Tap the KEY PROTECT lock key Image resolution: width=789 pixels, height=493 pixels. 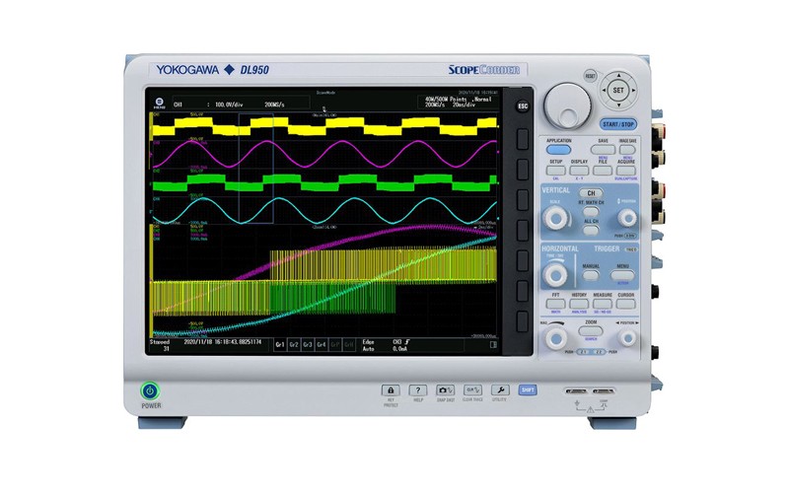[391, 389]
